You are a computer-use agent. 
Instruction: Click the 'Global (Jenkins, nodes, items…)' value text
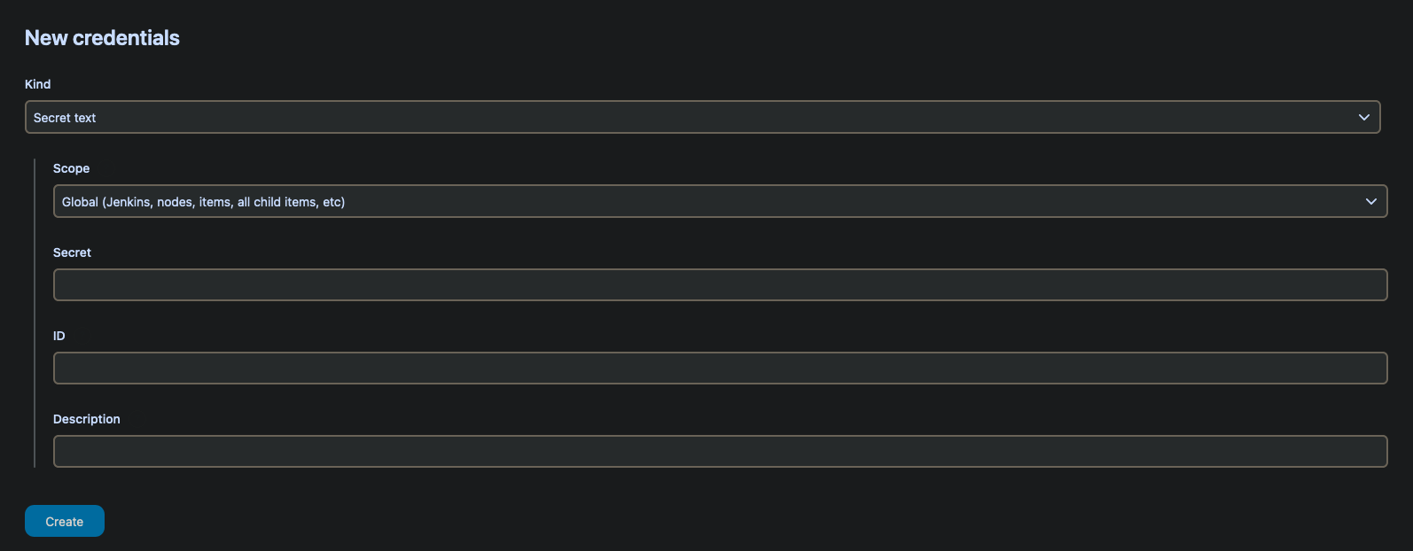click(203, 202)
